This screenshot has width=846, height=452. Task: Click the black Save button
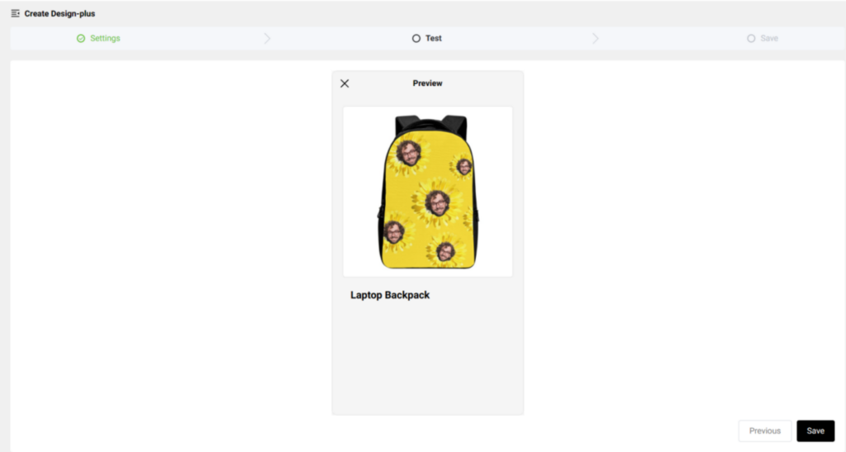(815, 431)
